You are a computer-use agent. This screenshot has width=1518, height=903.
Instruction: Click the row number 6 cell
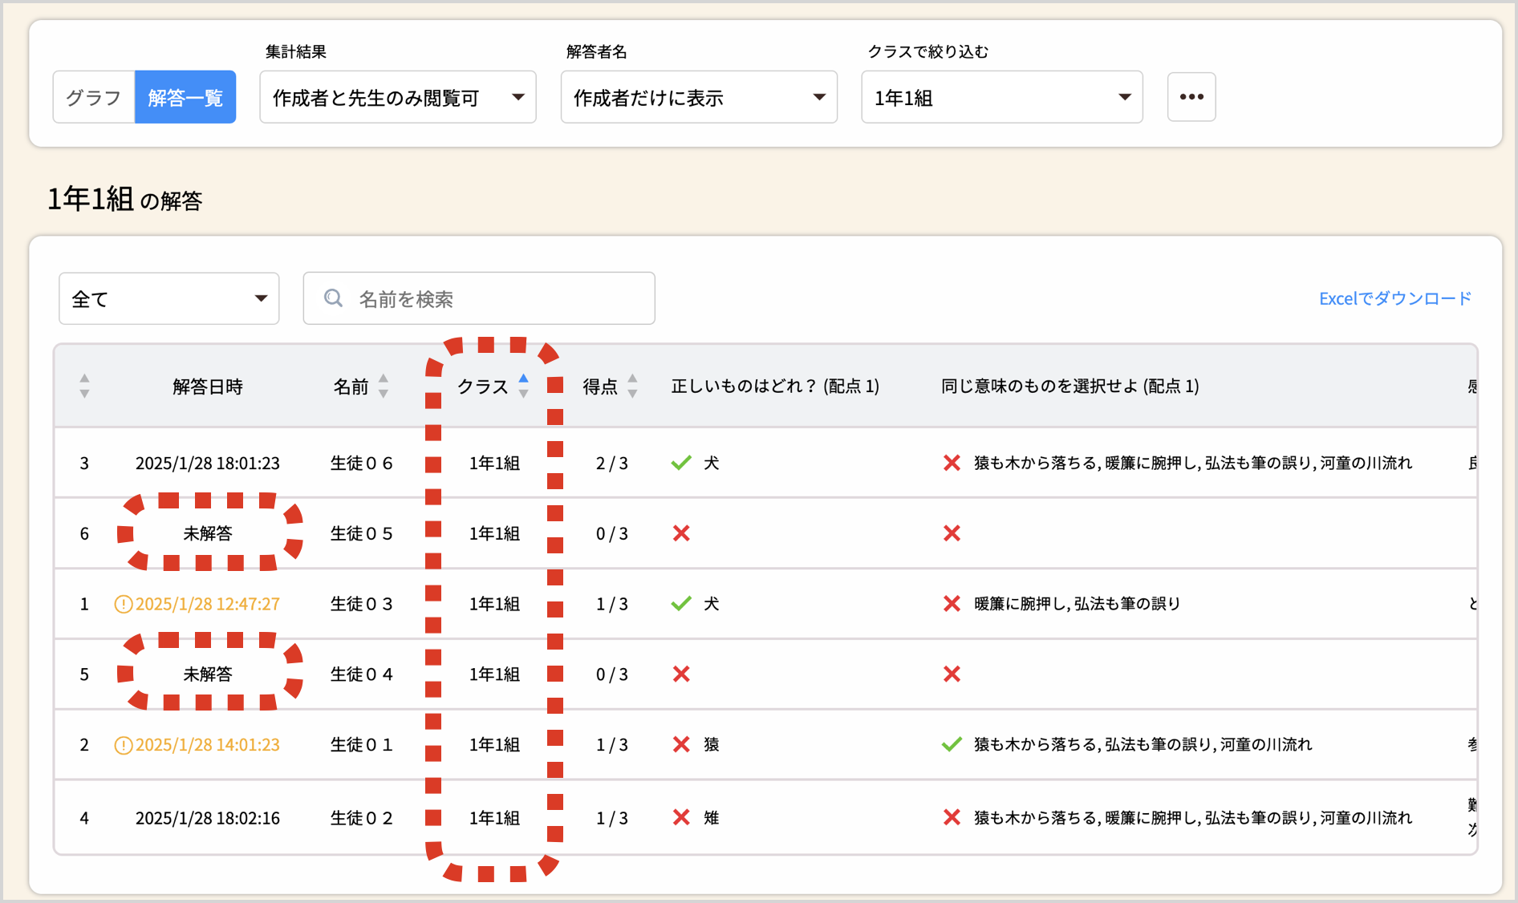(84, 534)
